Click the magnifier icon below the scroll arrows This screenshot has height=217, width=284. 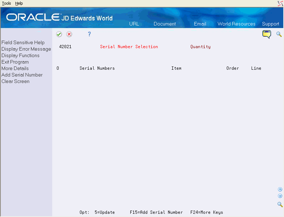tap(280, 204)
